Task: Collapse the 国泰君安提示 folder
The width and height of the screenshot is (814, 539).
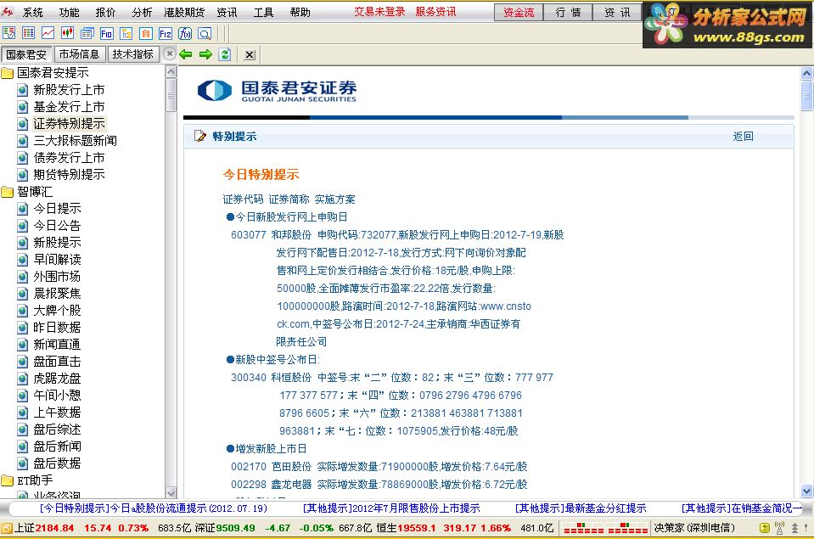Action: point(8,73)
